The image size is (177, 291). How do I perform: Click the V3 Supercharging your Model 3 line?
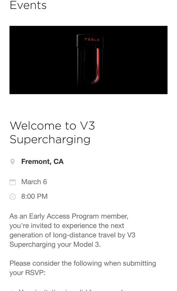pos(55,244)
